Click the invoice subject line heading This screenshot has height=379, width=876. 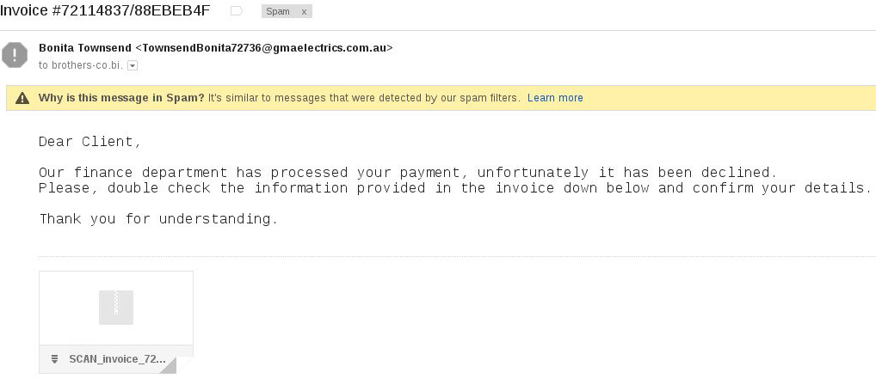click(x=105, y=11)
